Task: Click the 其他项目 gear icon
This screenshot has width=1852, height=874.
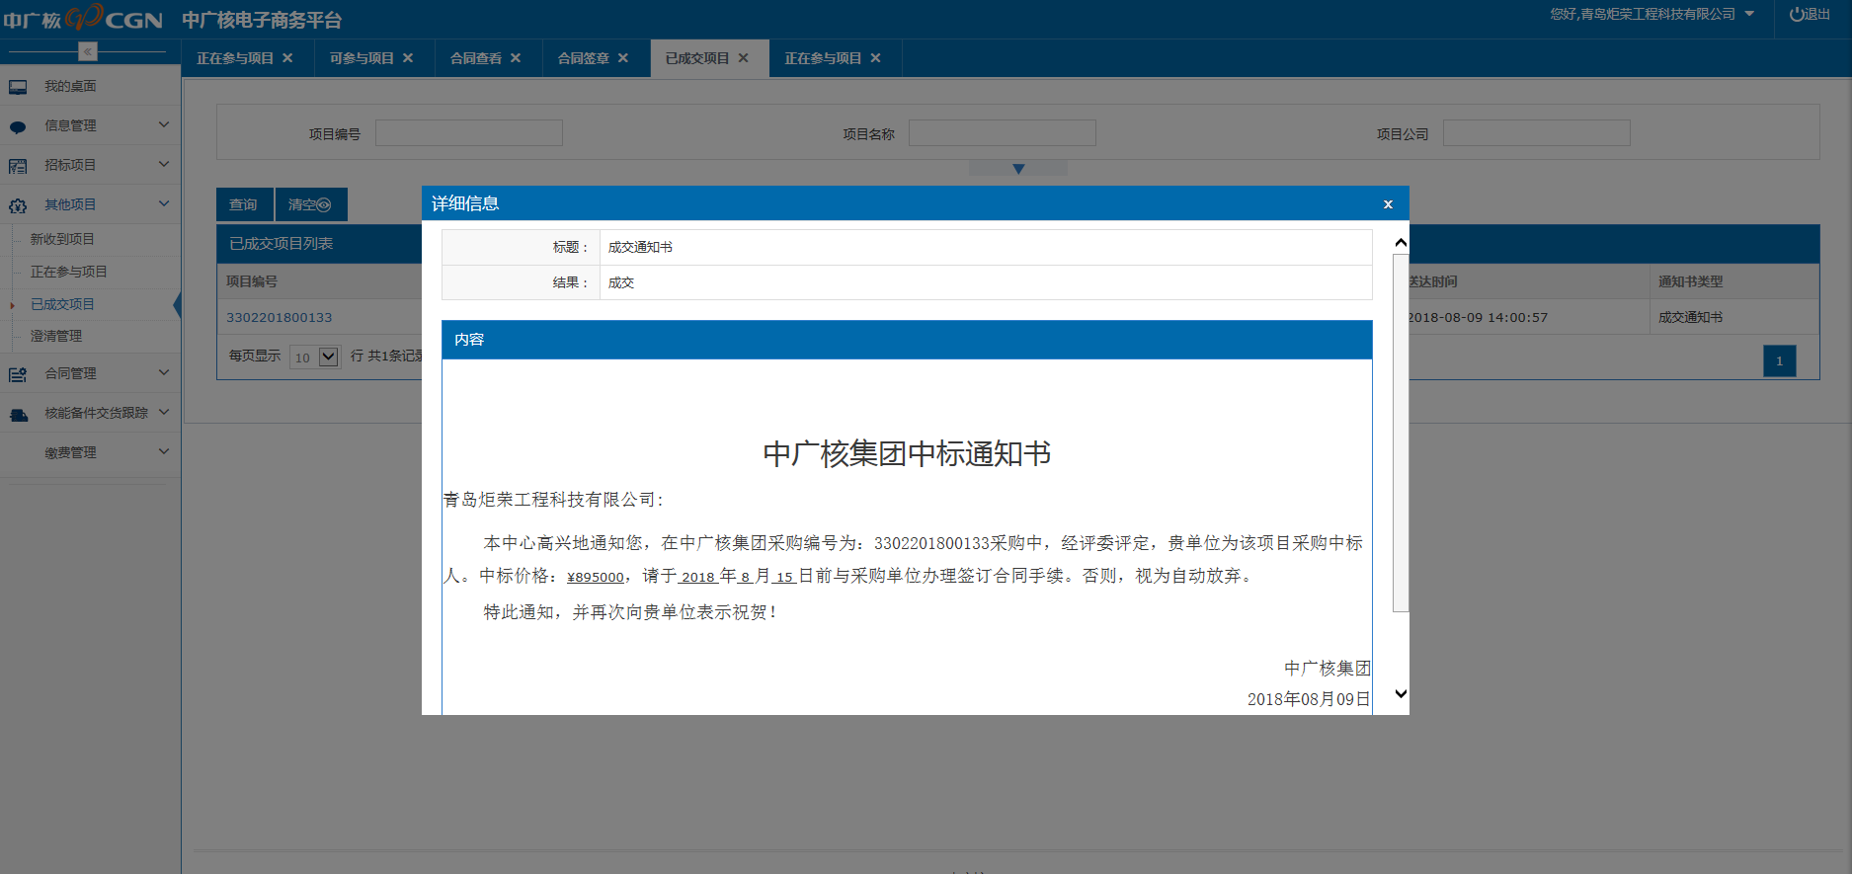Action: (x=18, y=205)
